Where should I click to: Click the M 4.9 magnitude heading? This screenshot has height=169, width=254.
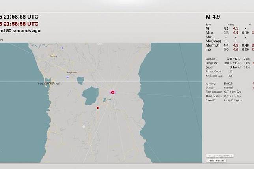coord(213,17)
